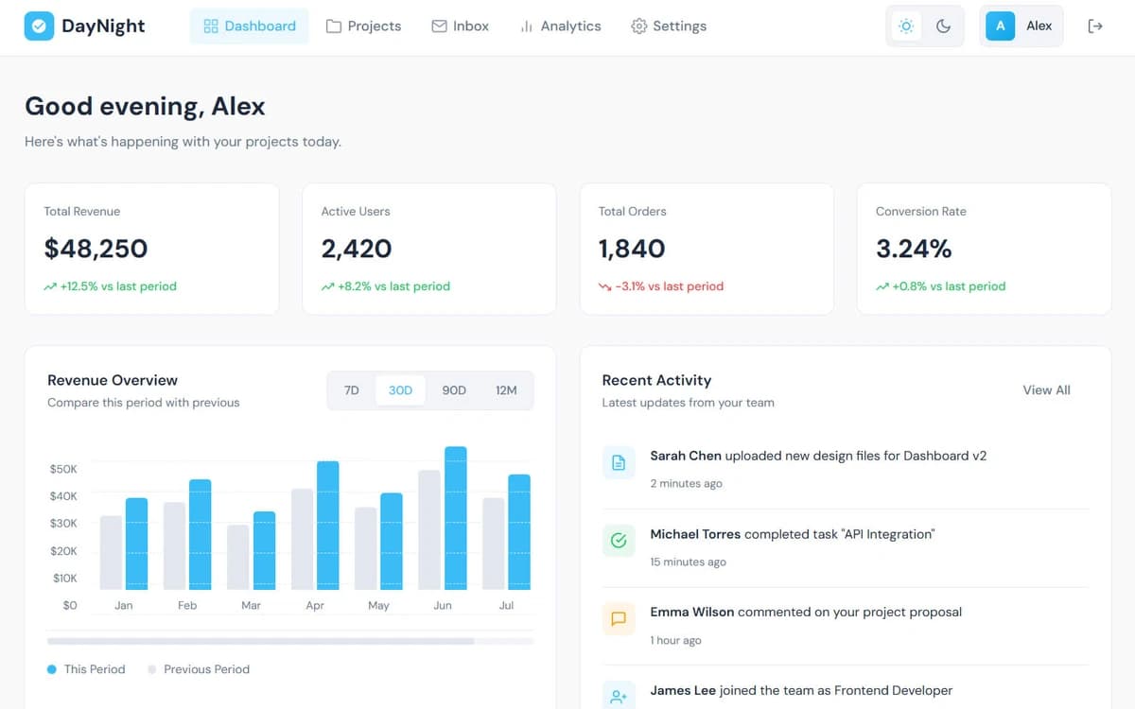The width and height of the screenshot is (1135, 709).
Task: Toggle the This Period legend item
Action: click(86, 669)
